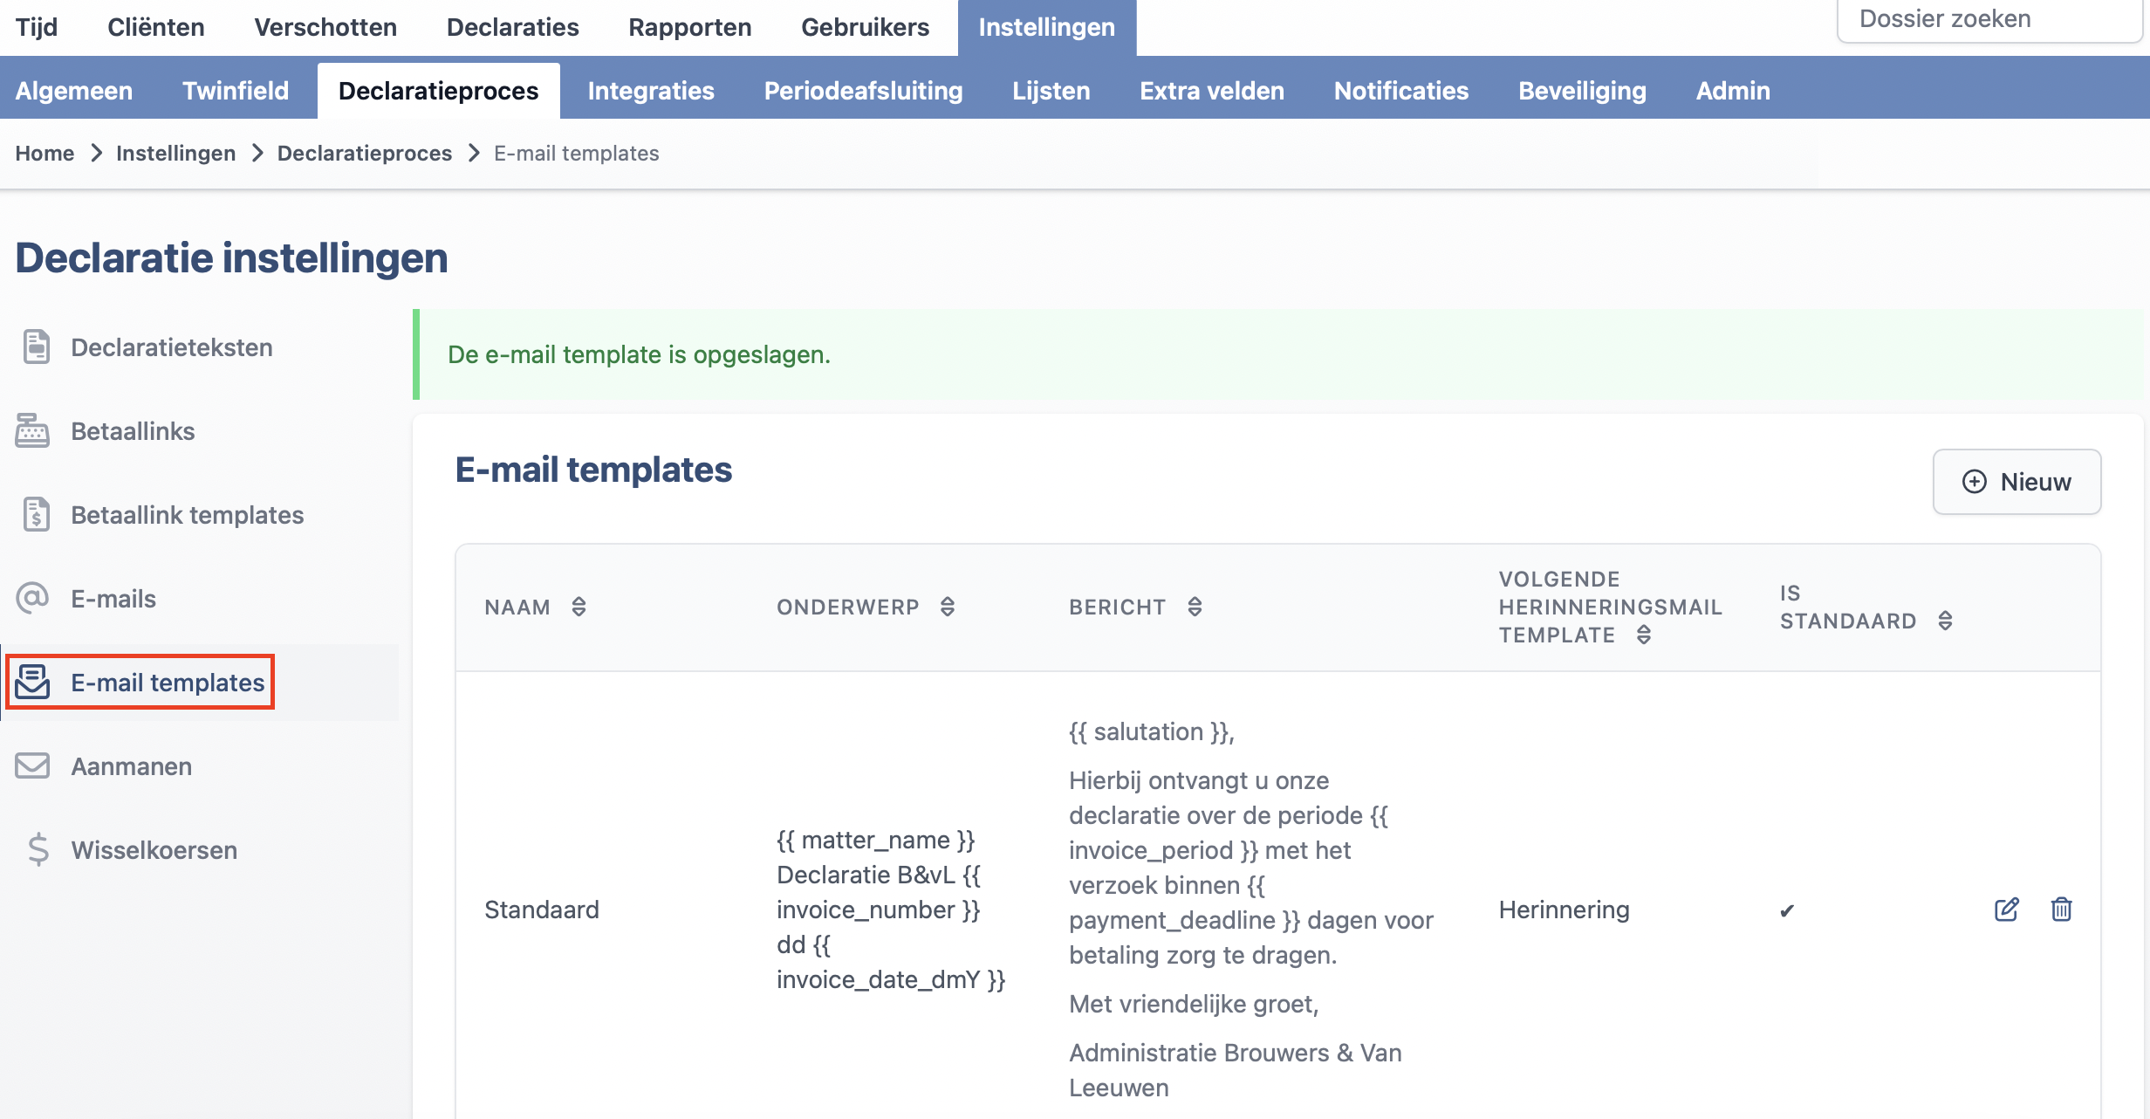Switch to the Lijsten settings tab
Screen dimensions: 2150x1119
pos(1051,91)
